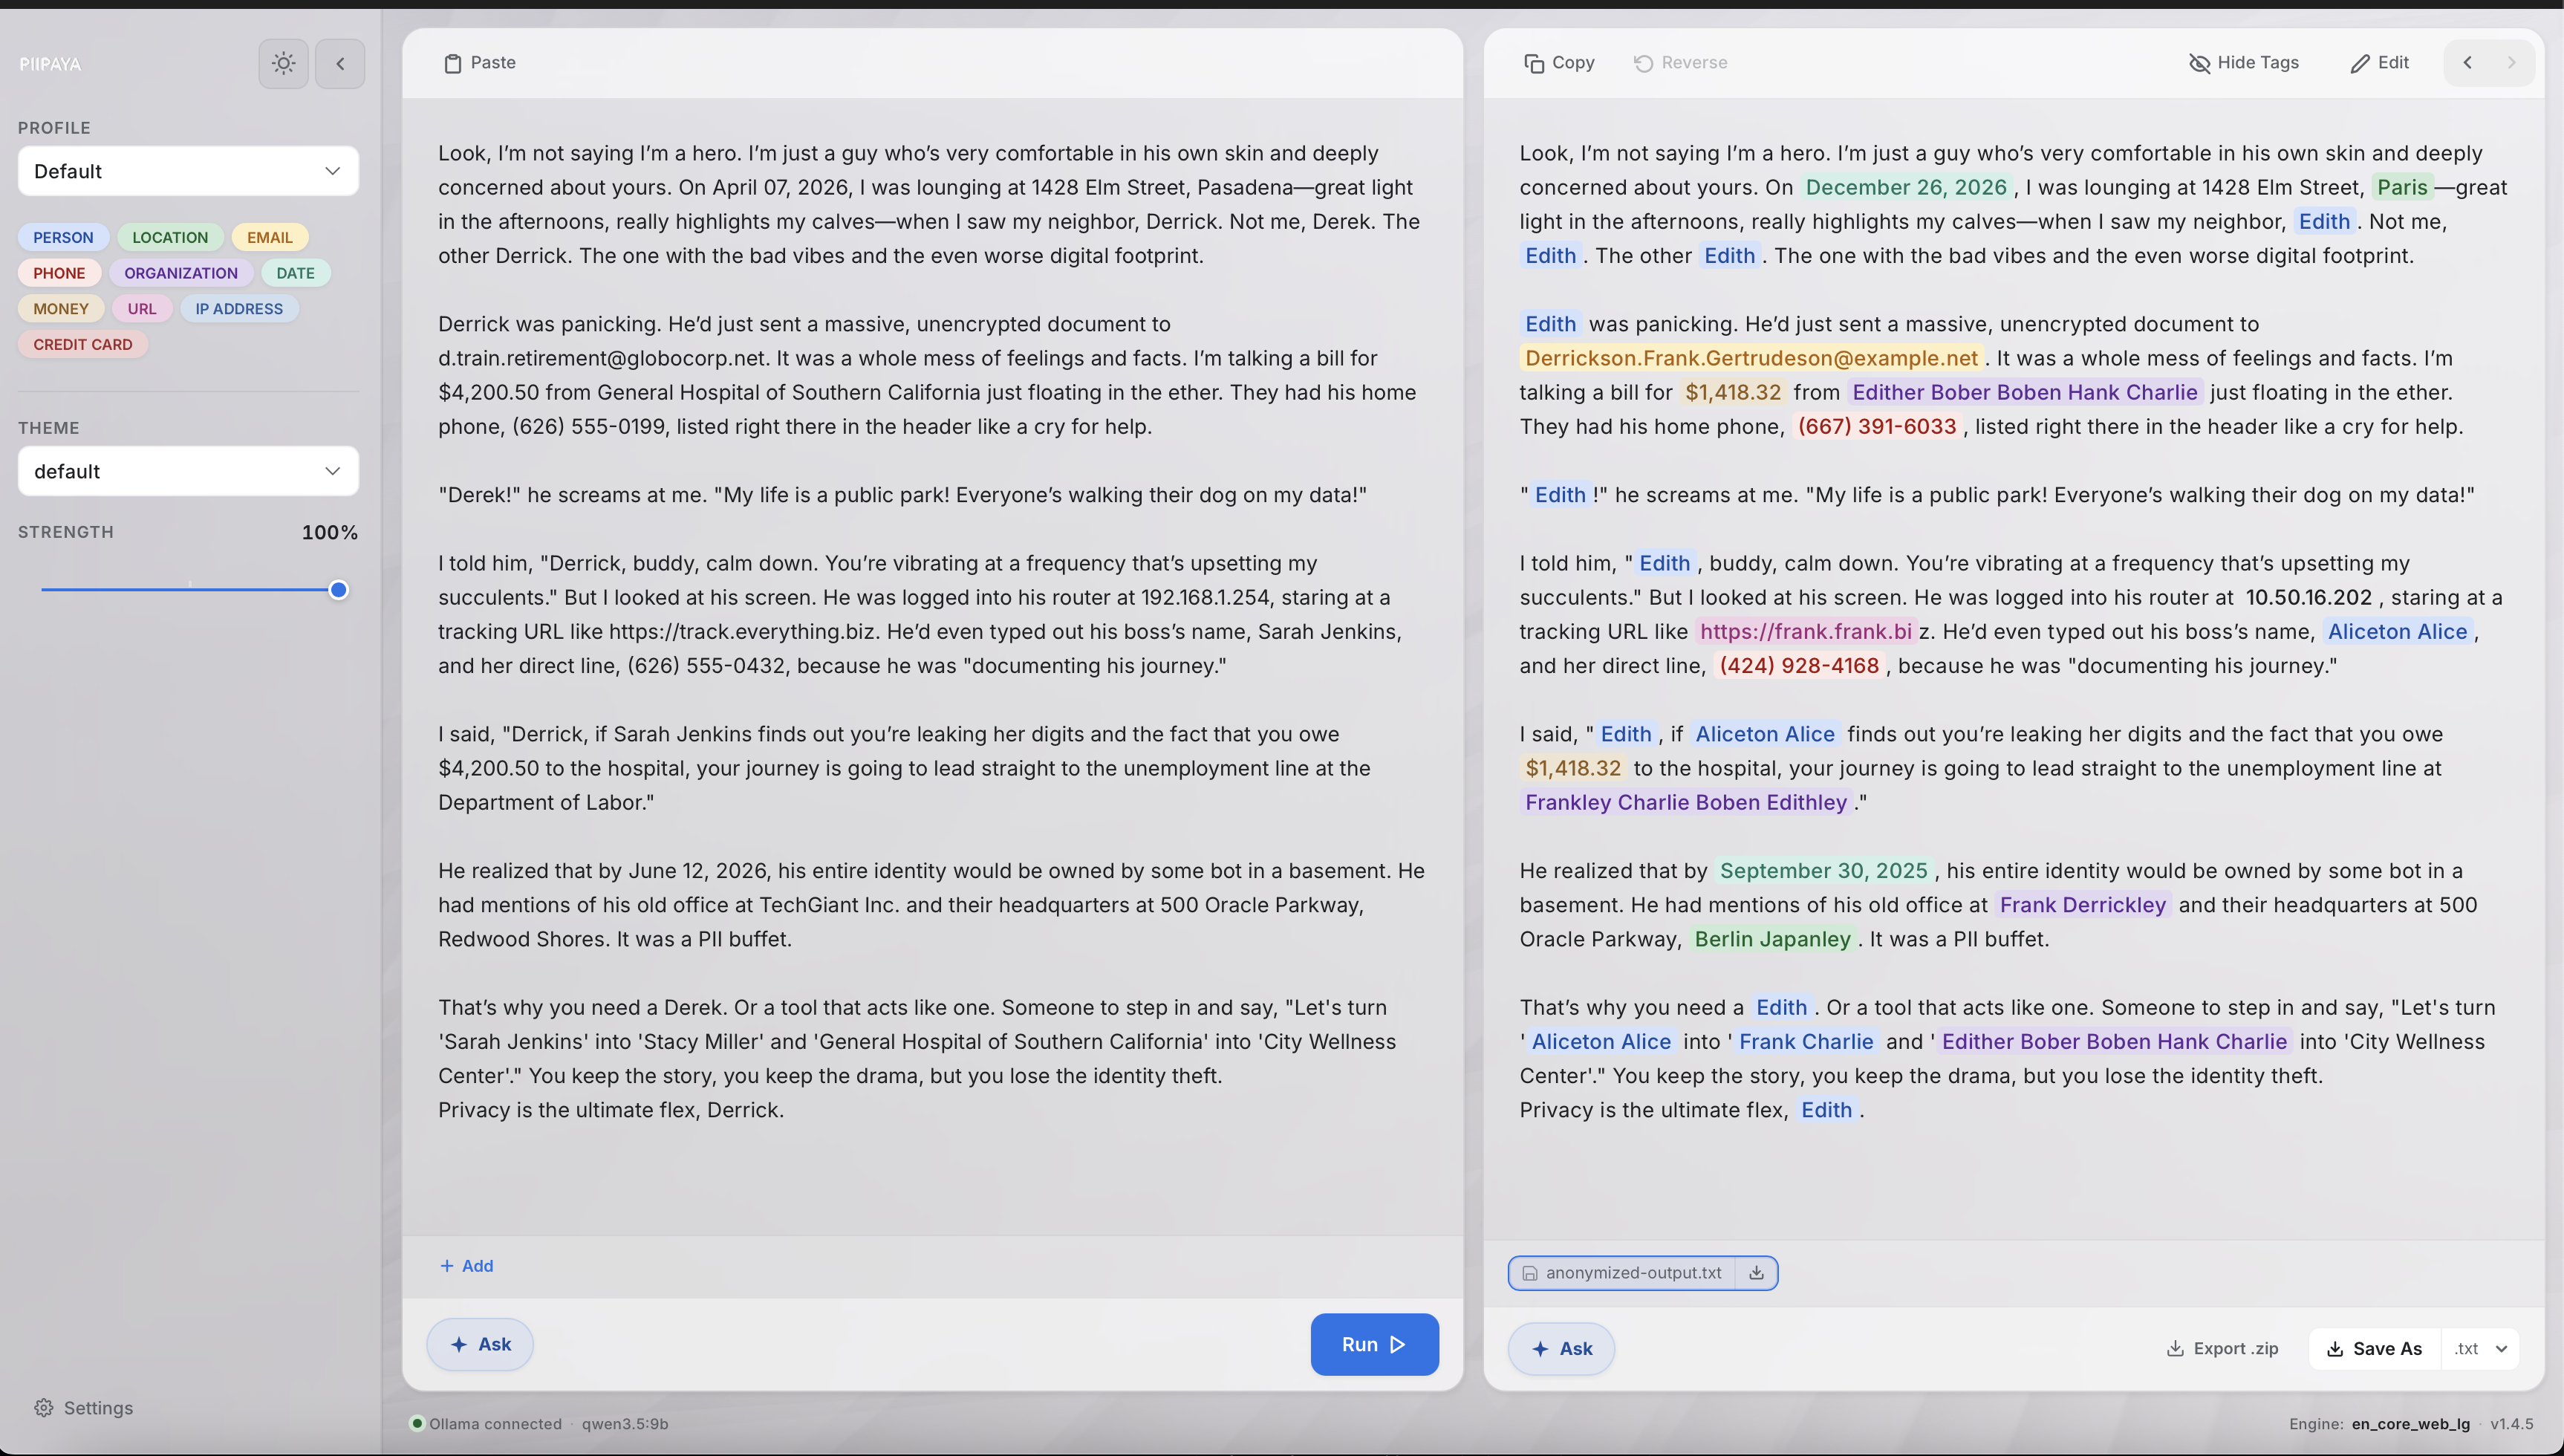The height and width of the screenshot is (1456, 2564).
Task: Click Save As button
Action: pyautogui.click(x=2374, y=1348)
